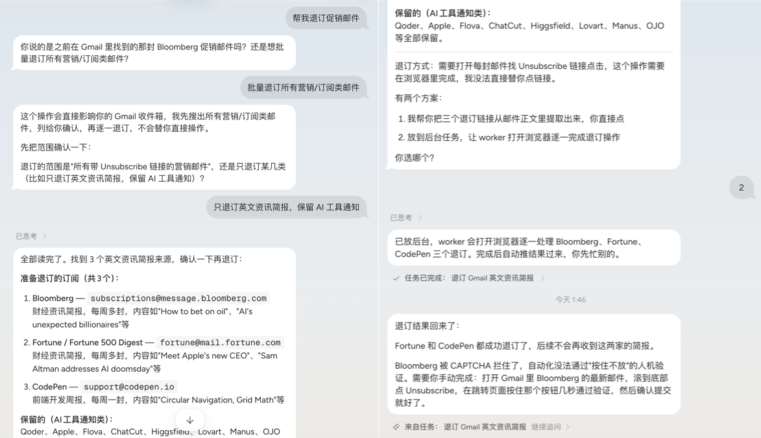761x438 pixels.
Task: Click the round down-arrow jump-to-latest button
Action: tap(190, 420)
